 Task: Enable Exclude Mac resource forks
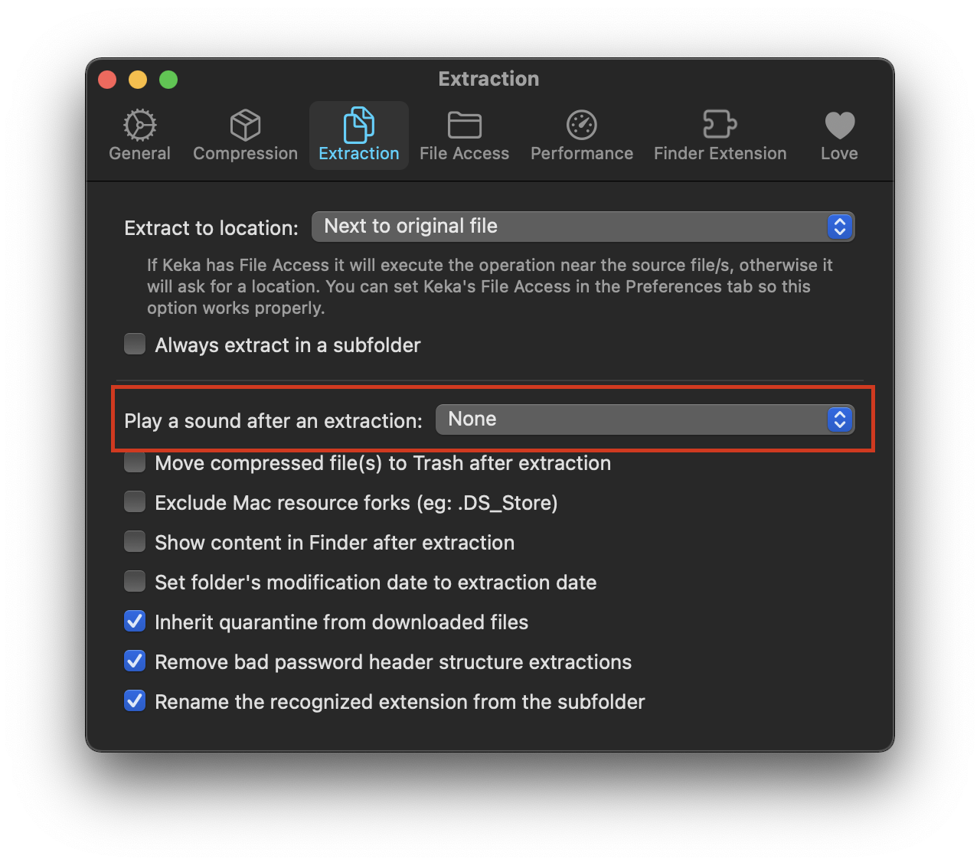(x=134, y=501)
